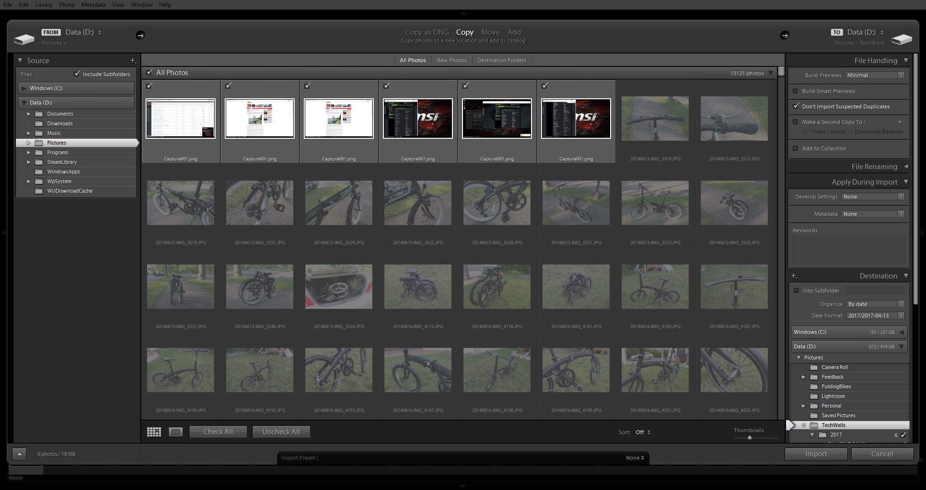Viewport: 926px width, 490px height.
Task: Open the Sort order dropdown
Action: click(x=642, y=432)
